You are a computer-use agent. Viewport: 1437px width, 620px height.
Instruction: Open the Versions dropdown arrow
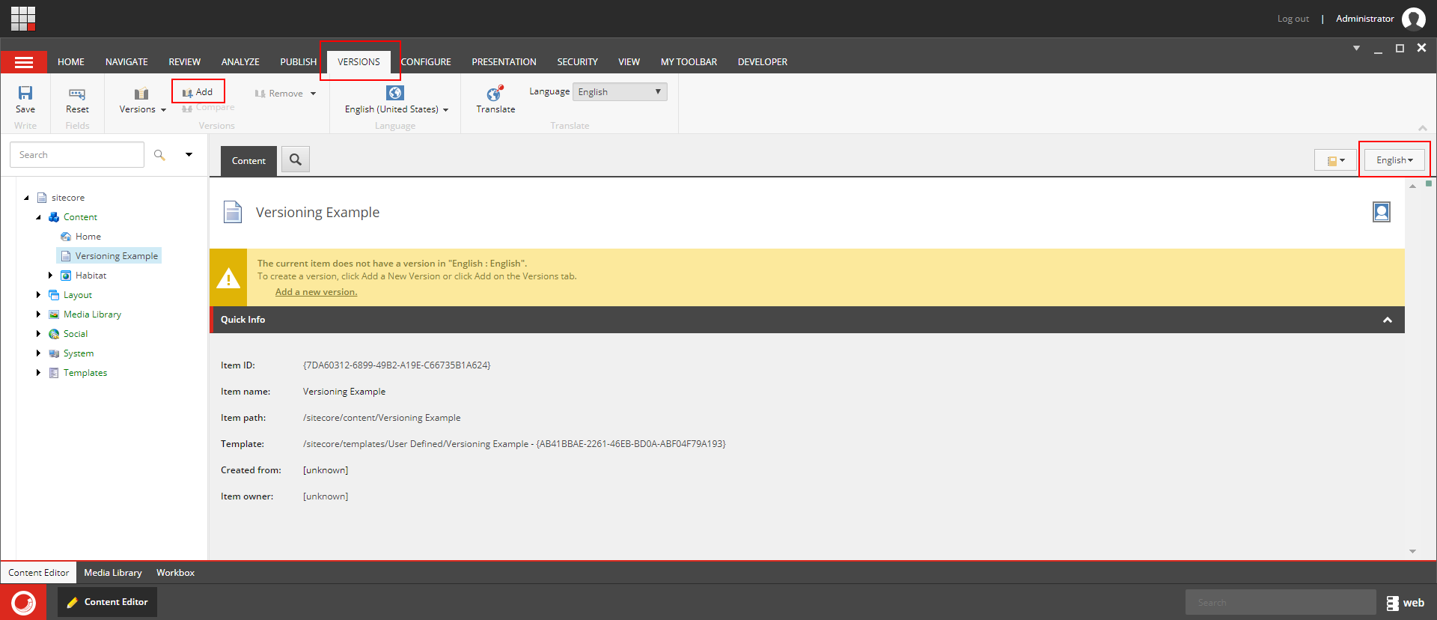163,110
